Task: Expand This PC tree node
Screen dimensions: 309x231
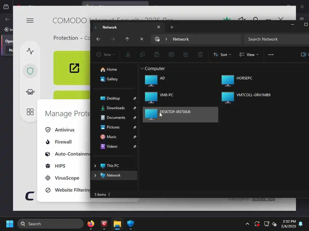Action: (x=95, y=166)
